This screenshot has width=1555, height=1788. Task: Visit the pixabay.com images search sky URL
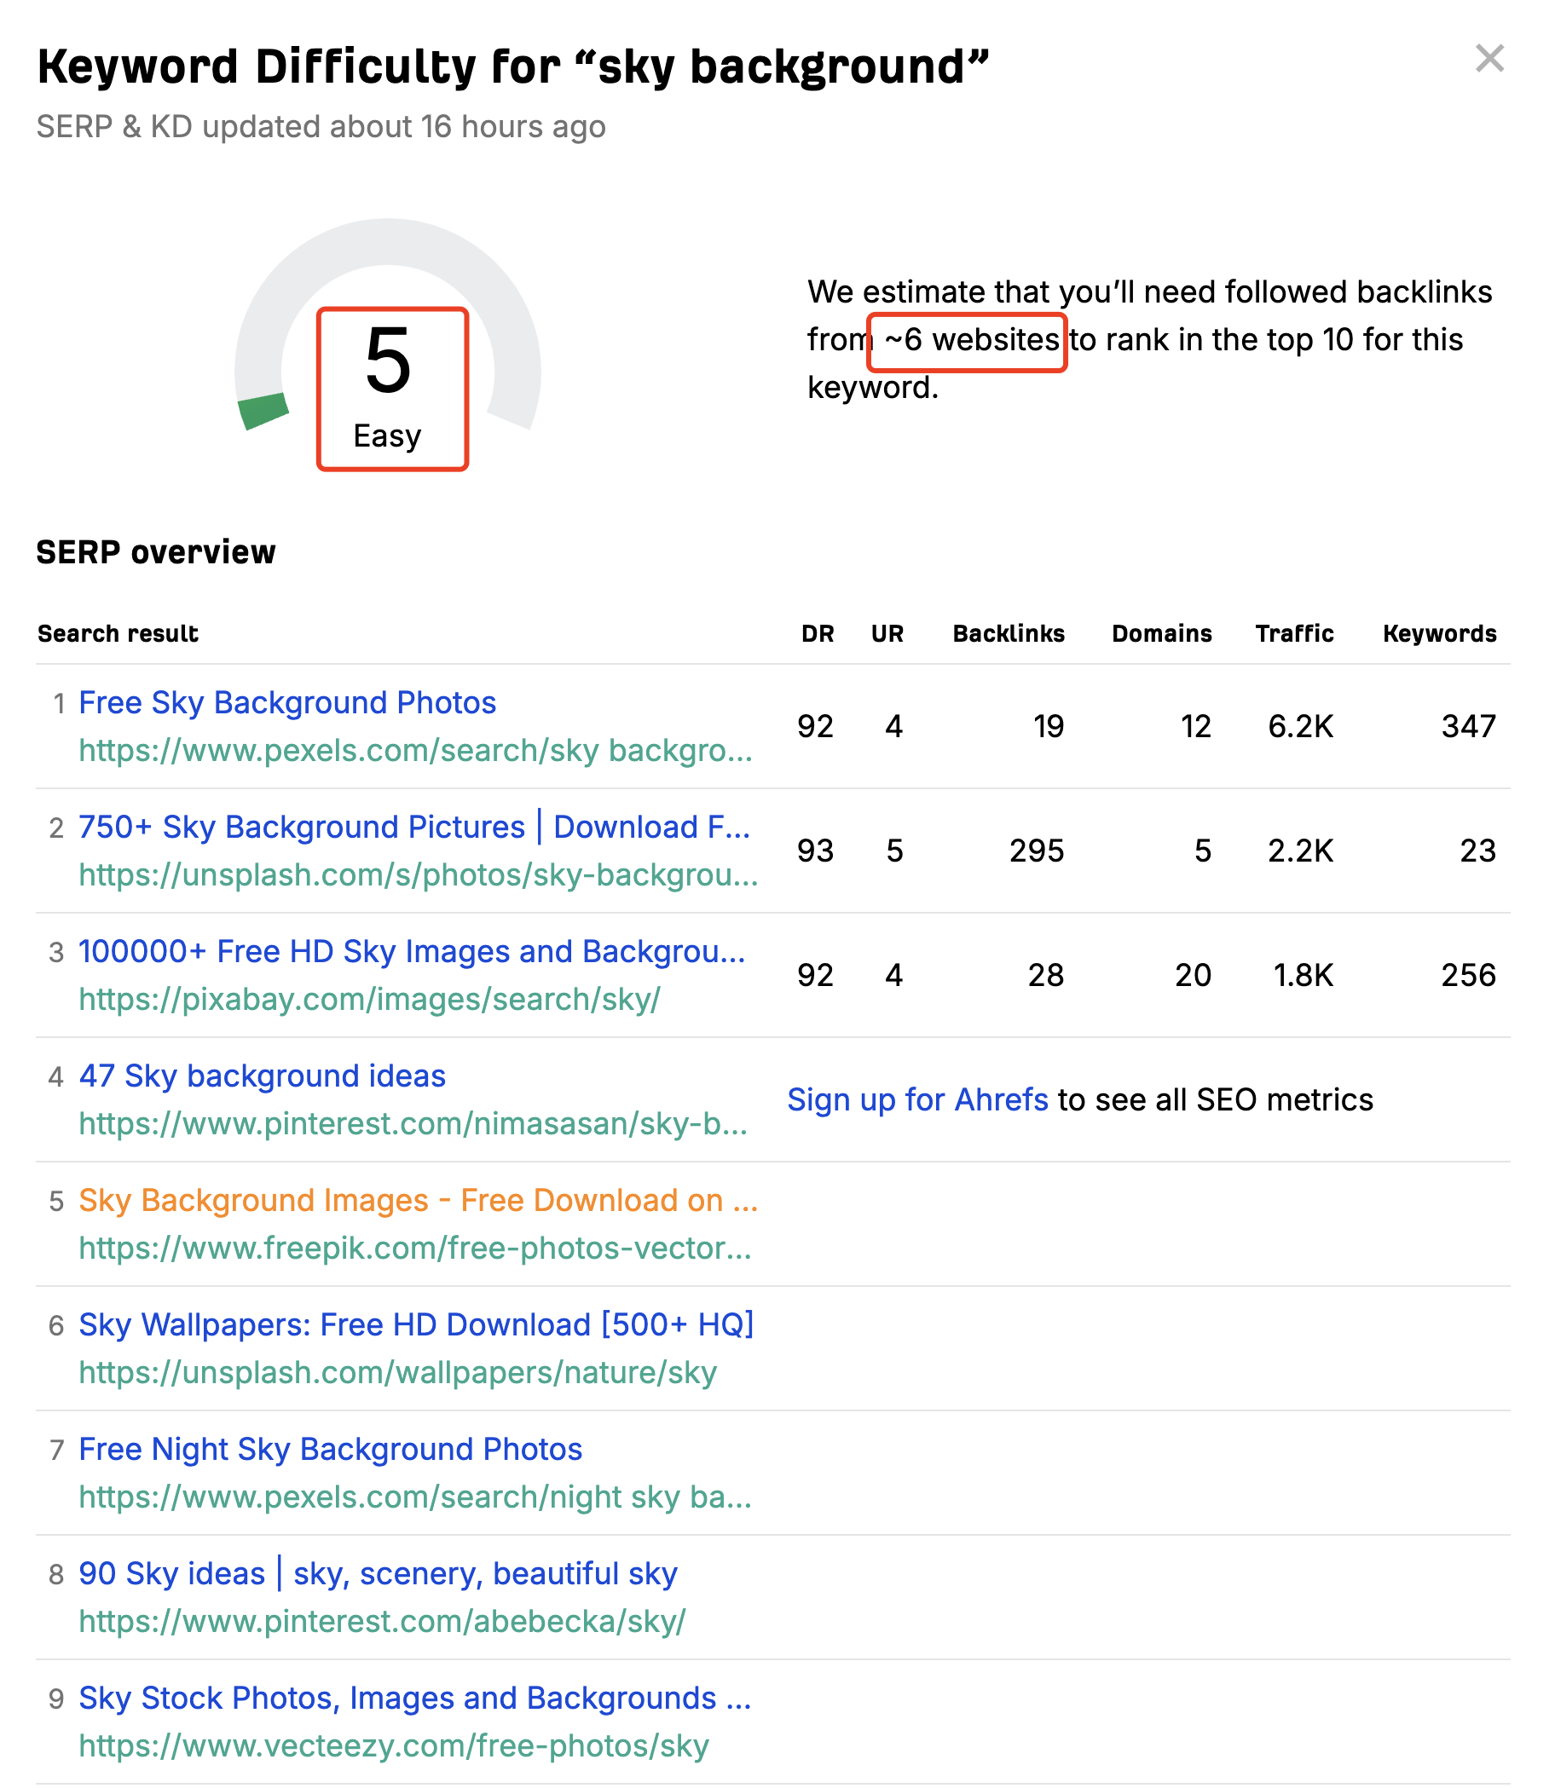[x=370, y=999]
